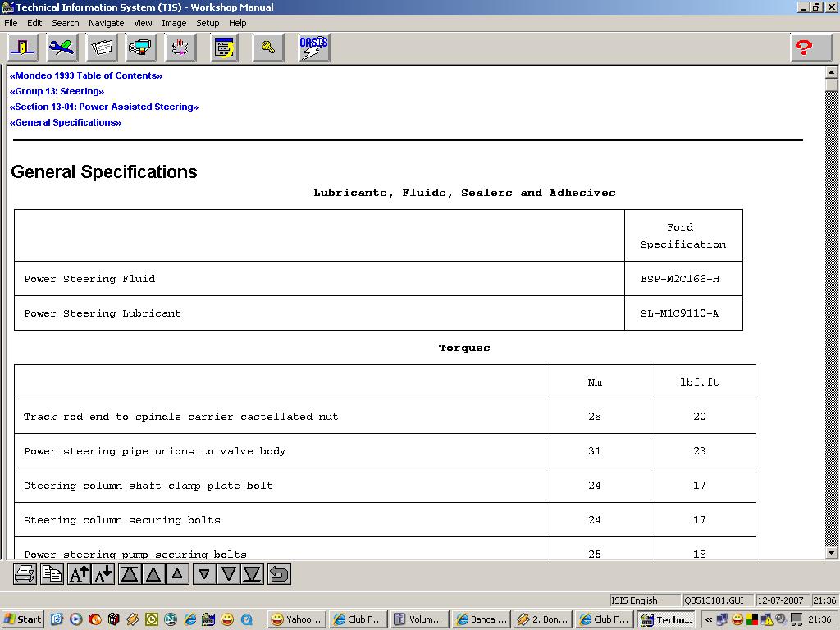Image resolution: width=840 pixels, height=630 pixels.
Task: Open the wrench and screwdriver workshop tools
Action: [x=62, y=48]
